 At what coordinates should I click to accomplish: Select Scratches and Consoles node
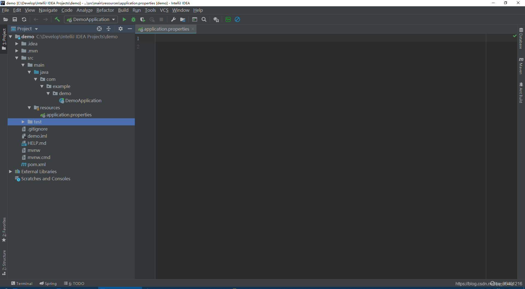(43, 179)
